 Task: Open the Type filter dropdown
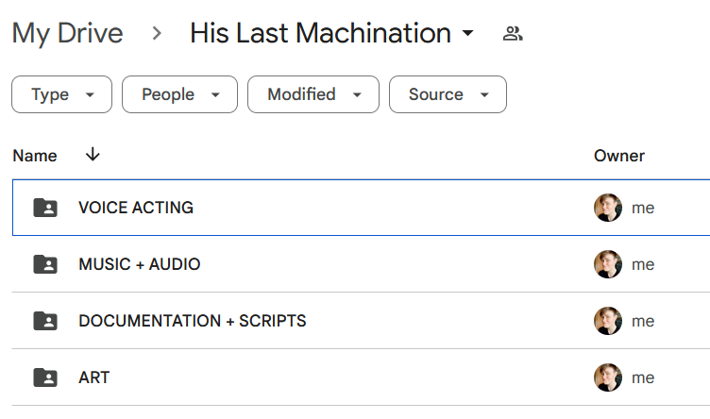click(61, 94)
